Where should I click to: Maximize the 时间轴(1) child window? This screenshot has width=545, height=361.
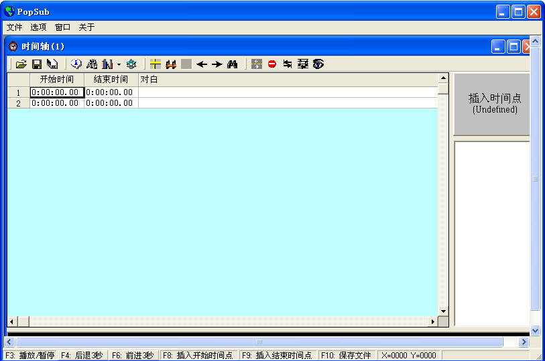pos(513,46)
